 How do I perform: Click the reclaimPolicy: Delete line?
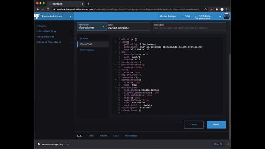138,105
